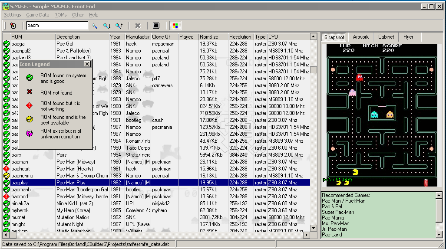
Task: Toggle the colored Icon Legend toolbar button
Action: [174, 26]
